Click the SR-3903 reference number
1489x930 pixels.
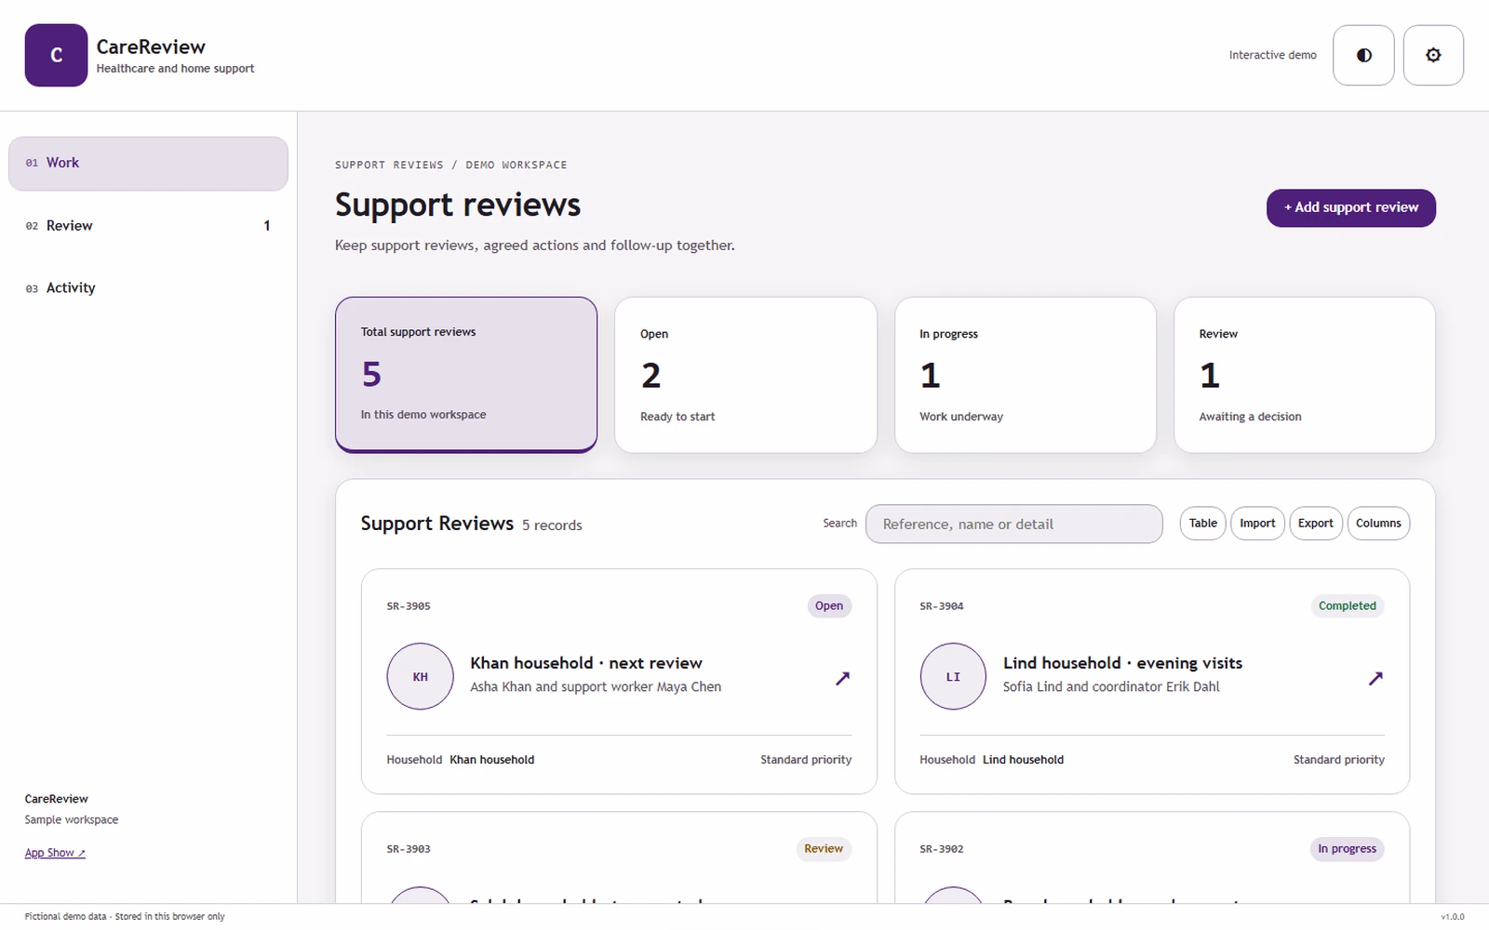(x=409, y=849)
